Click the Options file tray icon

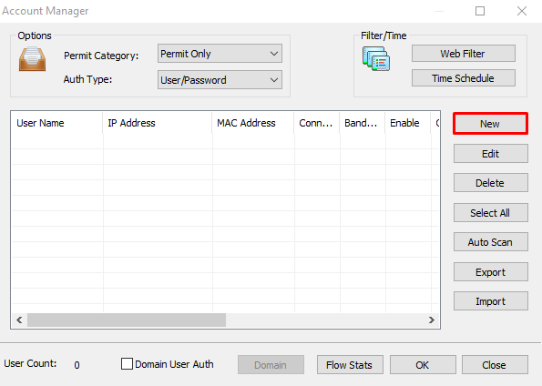pos(32,59)
